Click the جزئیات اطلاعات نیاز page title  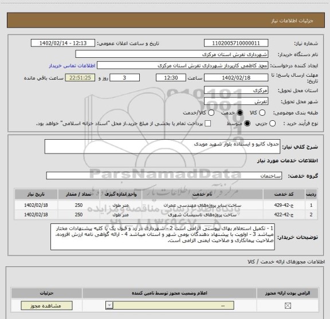[292, 21]
